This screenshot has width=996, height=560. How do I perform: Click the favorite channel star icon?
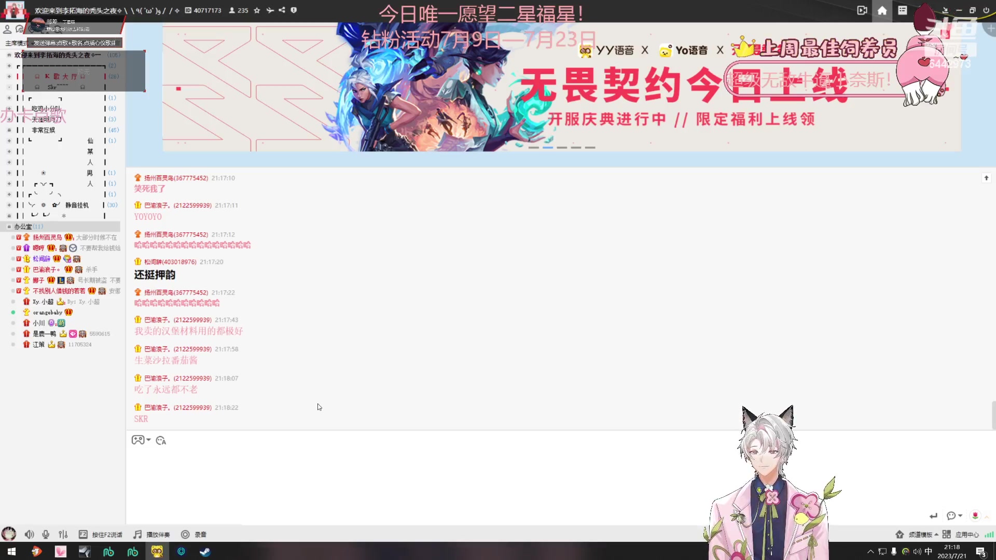(x=257, y=10)
